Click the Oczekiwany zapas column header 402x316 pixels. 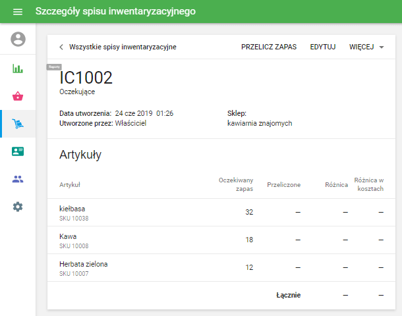point(236,184)
